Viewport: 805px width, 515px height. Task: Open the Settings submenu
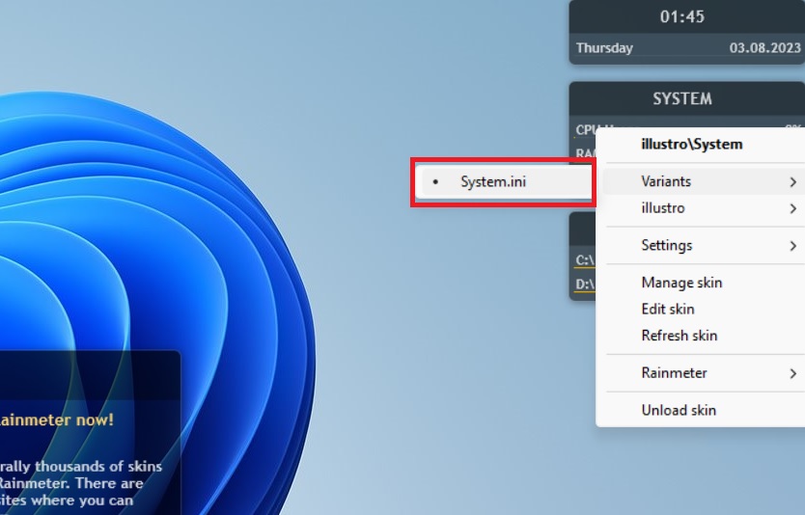point(704,246)
